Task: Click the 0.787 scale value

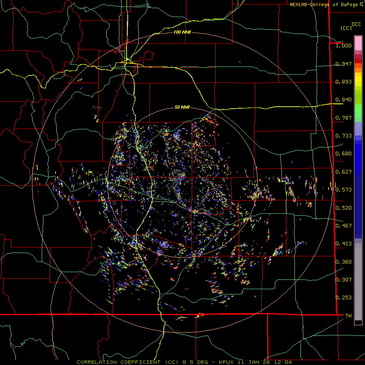Action: (344, 118)
